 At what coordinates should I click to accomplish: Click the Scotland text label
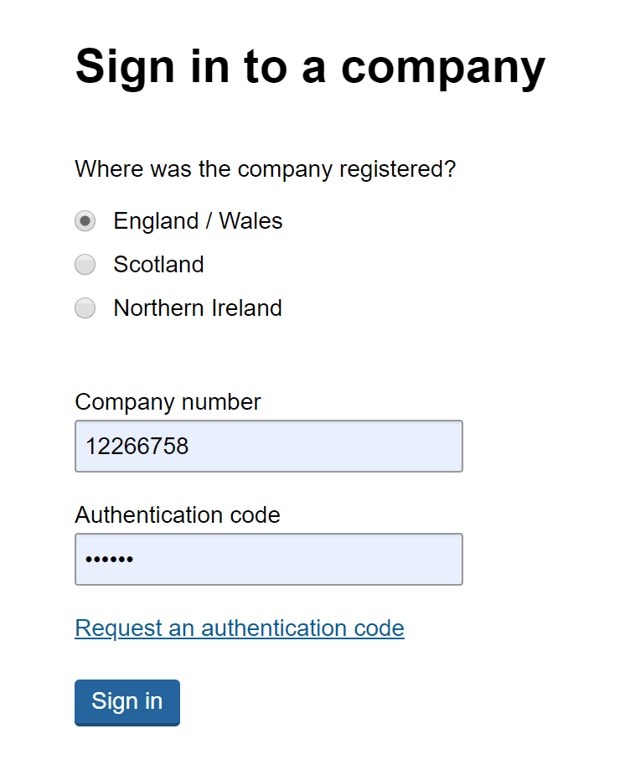click(x=158, y=264)
